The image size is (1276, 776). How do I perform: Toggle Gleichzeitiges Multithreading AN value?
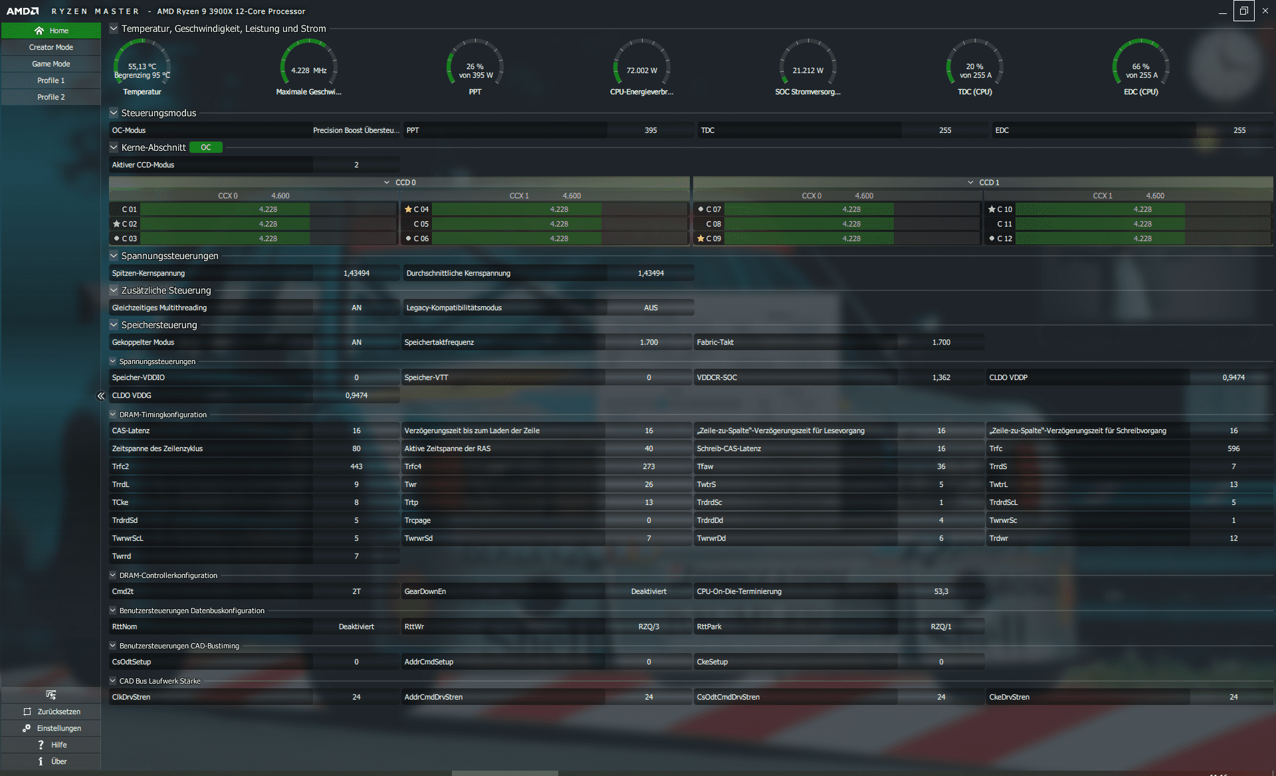tap(356, 308)
